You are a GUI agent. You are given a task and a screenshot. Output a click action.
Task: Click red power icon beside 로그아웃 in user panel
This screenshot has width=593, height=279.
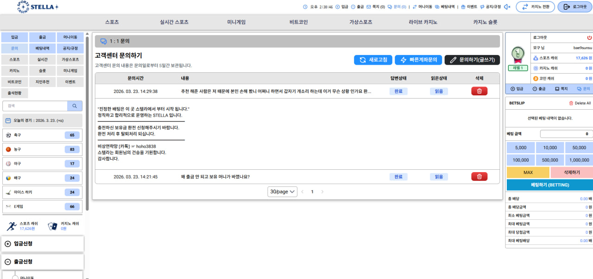589,37
